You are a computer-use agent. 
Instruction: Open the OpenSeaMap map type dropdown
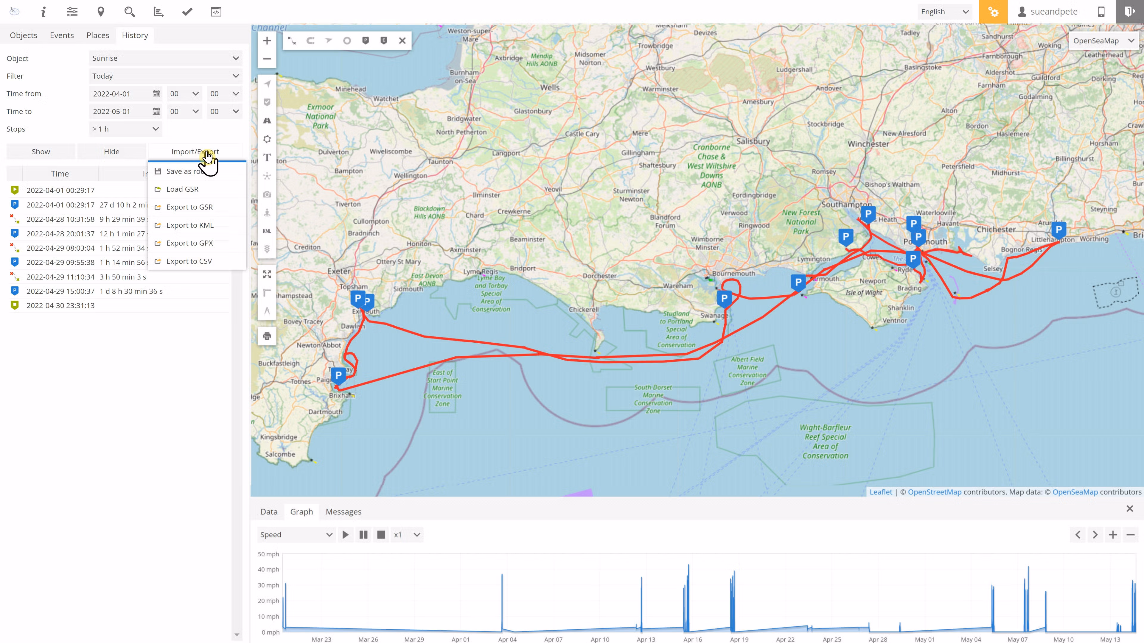coord(1103,41)
